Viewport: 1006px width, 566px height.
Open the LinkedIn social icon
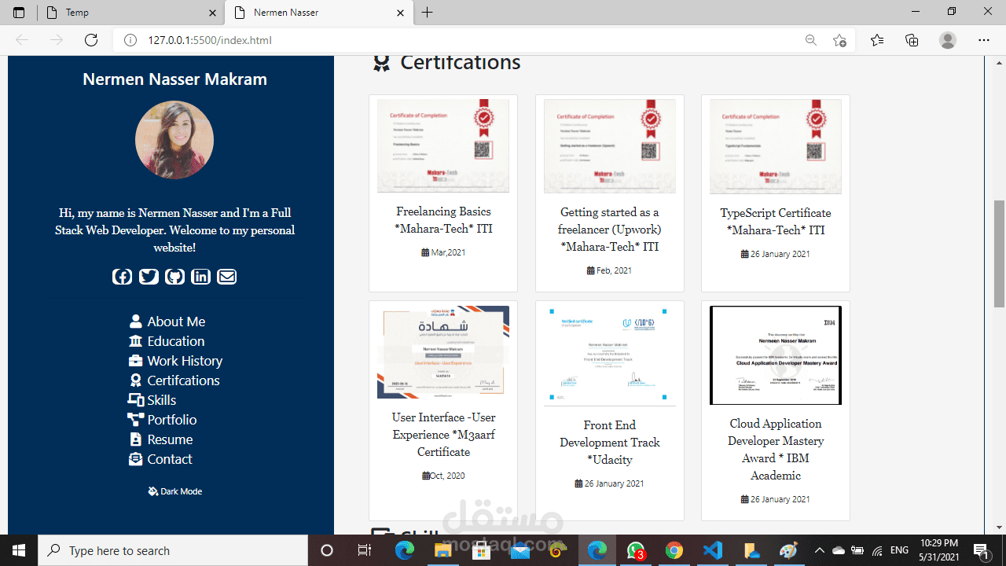pyautogui.click(x=200, y=277)
